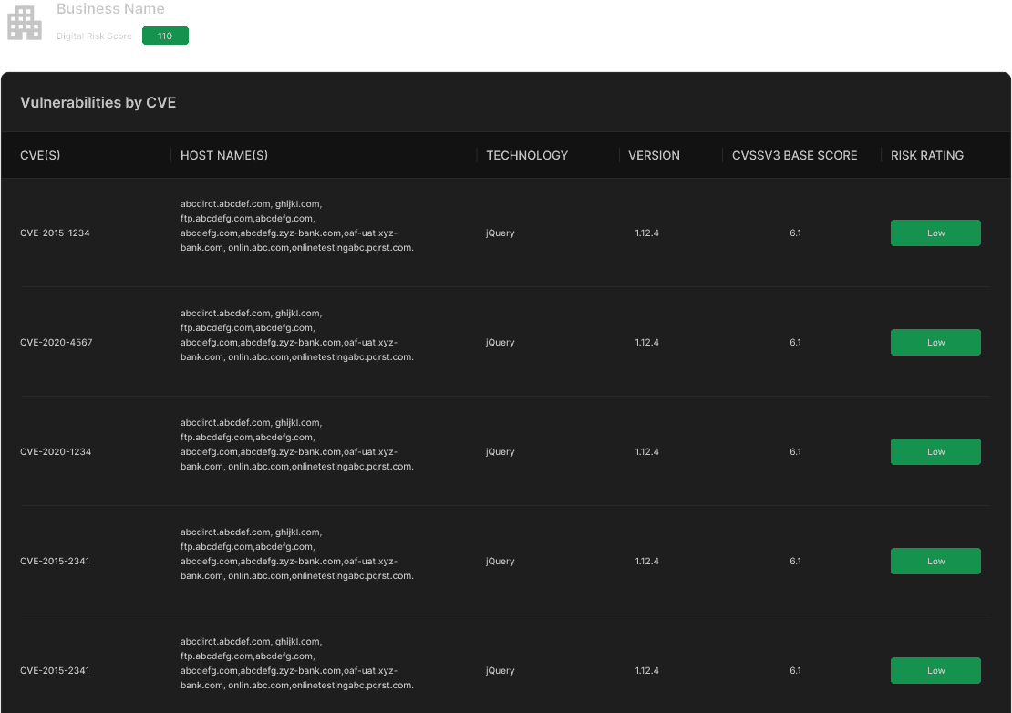Click version 1.12.4 in CVE-2015-1234 row
The image size is (1012, 713).
coord(646,232)
